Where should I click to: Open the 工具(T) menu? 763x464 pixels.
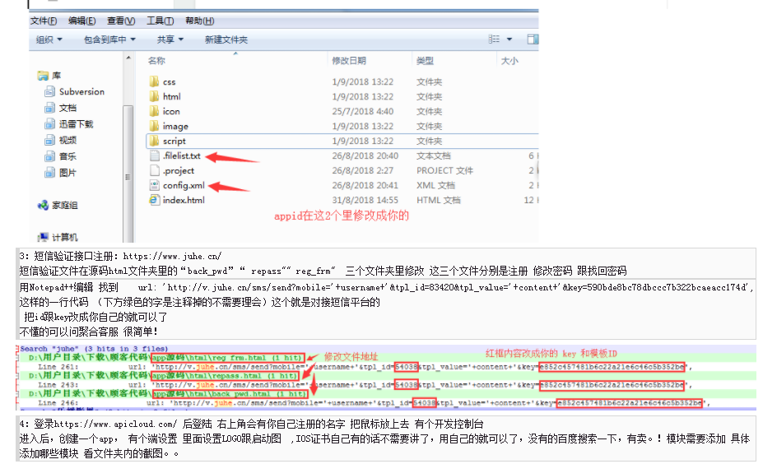161,21
